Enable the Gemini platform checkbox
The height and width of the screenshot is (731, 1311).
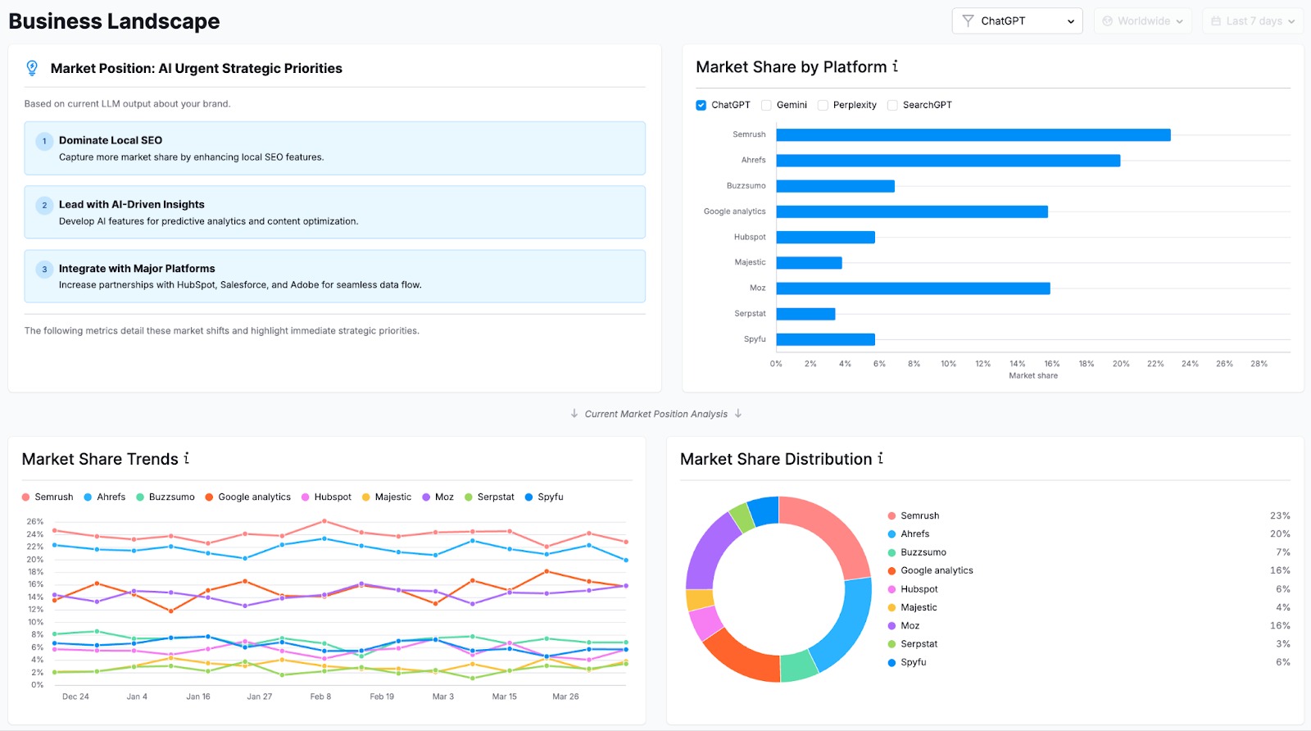(x=766, y=105)
